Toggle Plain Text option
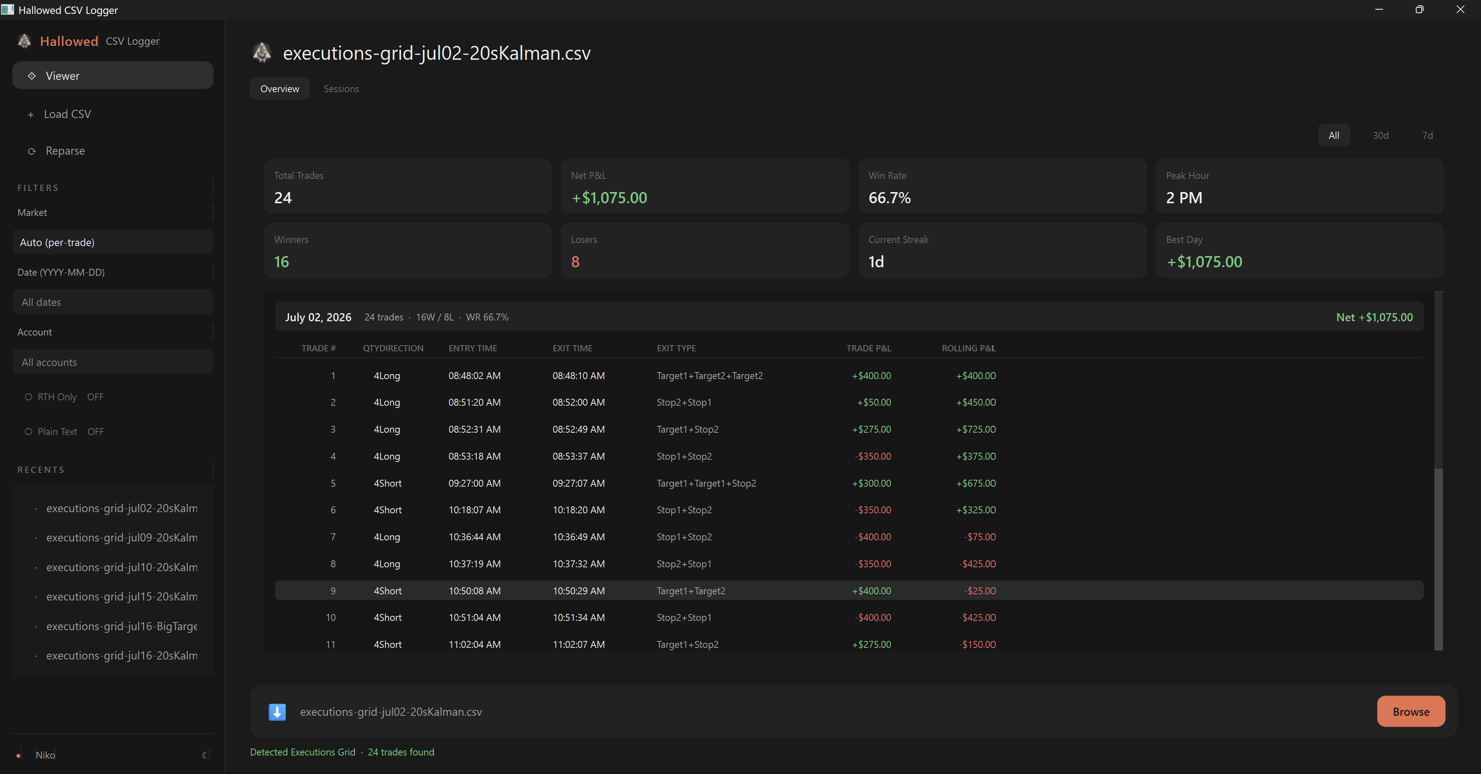The height and width of the screenshot is (774, 1481). 64,431
